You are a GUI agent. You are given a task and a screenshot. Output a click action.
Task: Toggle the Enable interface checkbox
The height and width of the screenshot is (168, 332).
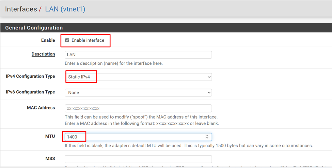coord(67,40)
